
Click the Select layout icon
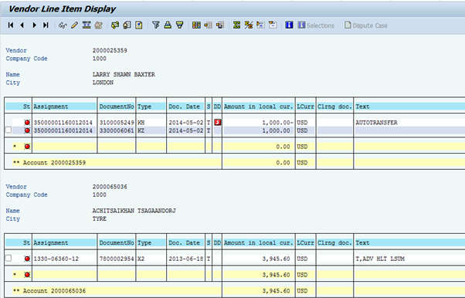coord(209,25)
